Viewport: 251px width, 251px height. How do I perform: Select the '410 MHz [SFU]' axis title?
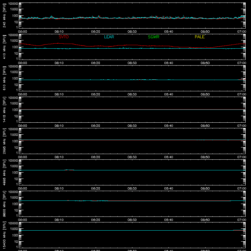4,47
